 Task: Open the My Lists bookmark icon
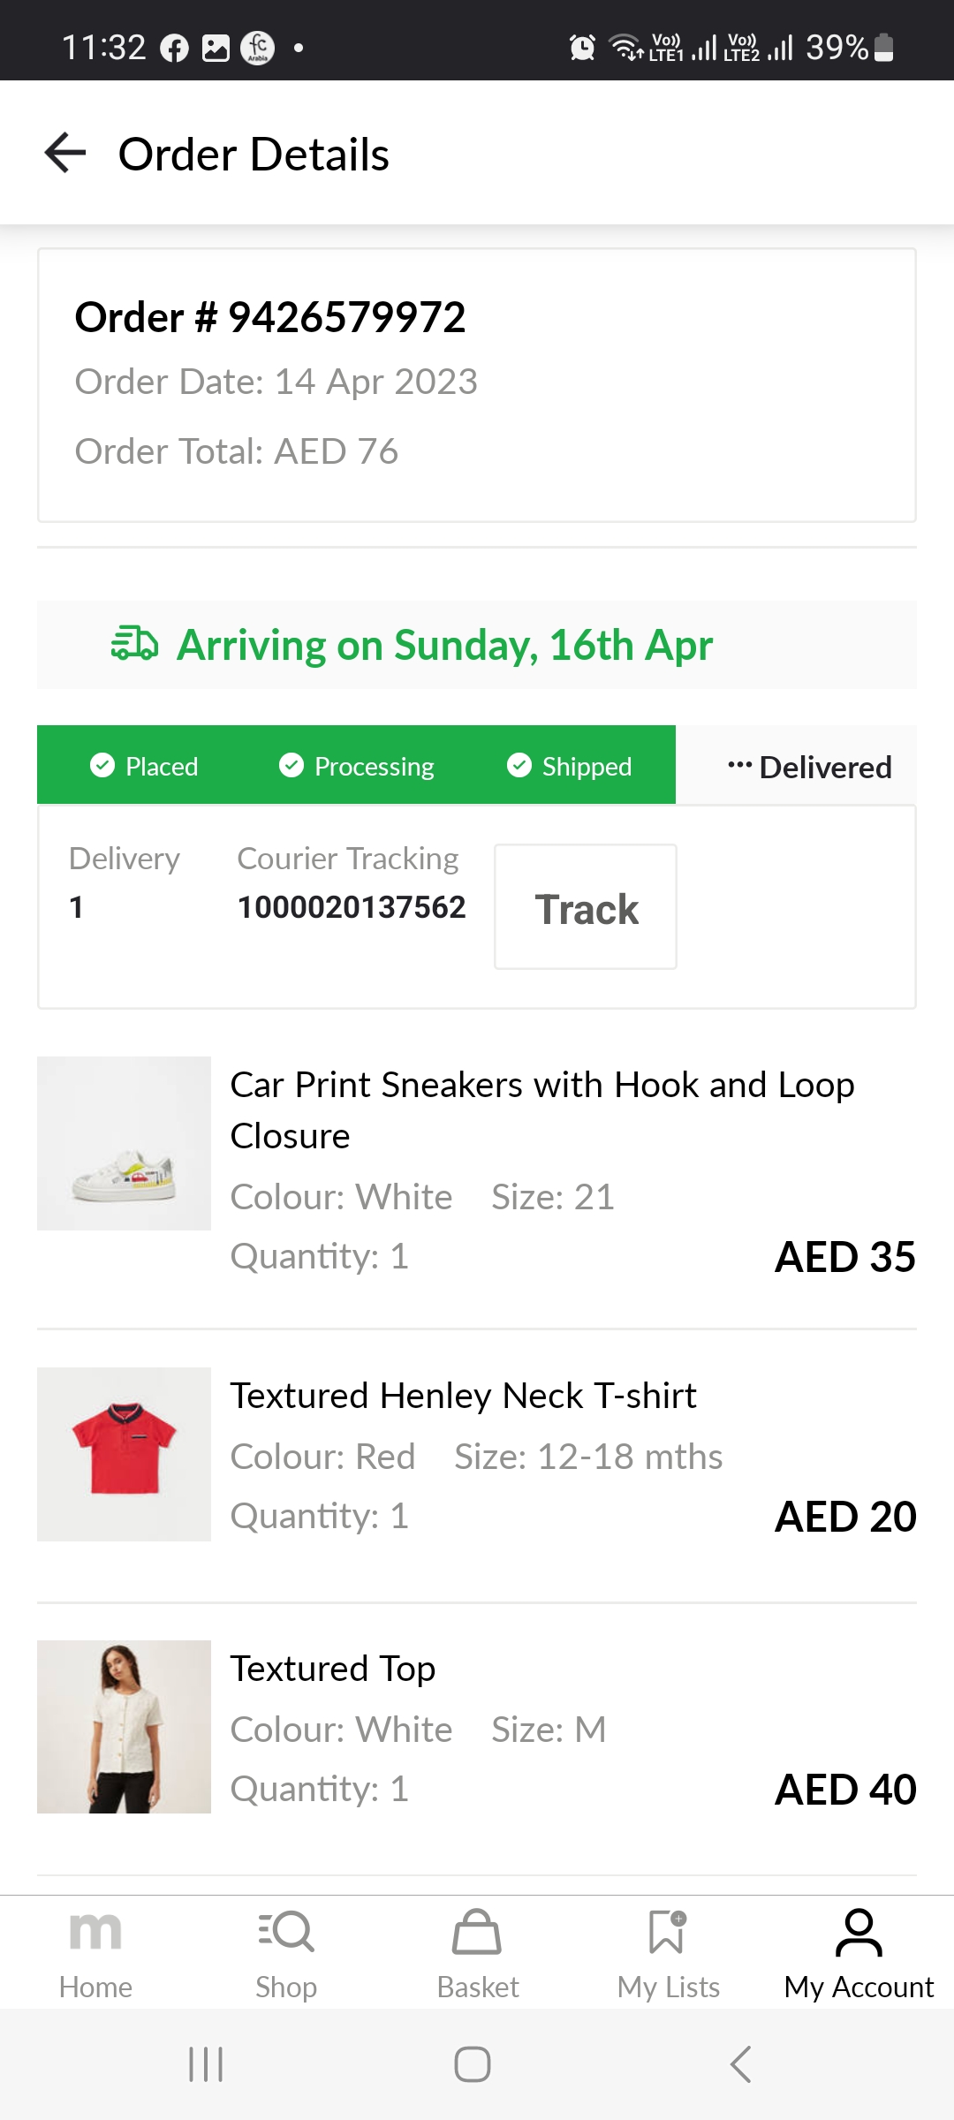pos(668,1932)
